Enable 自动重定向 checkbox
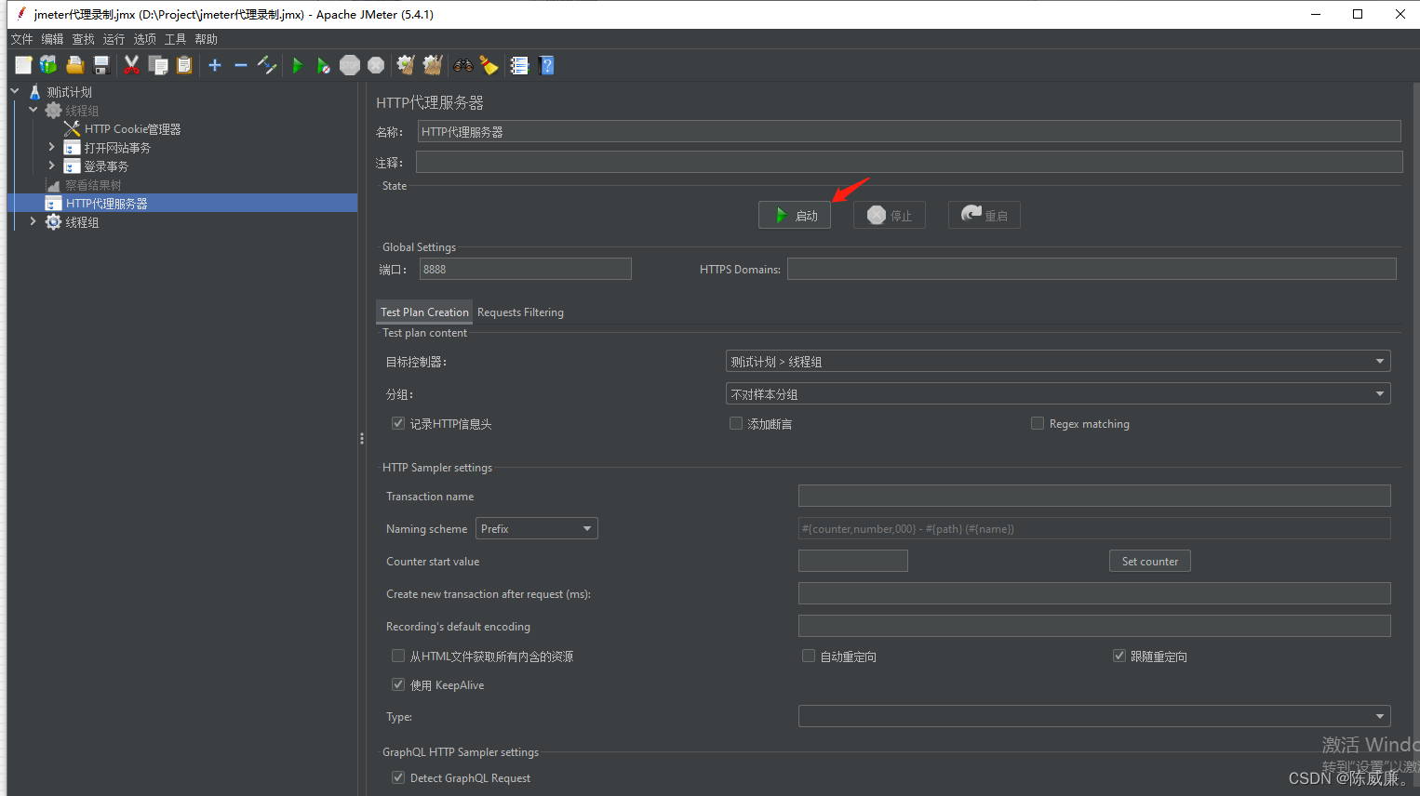 (x=809, y=656)
